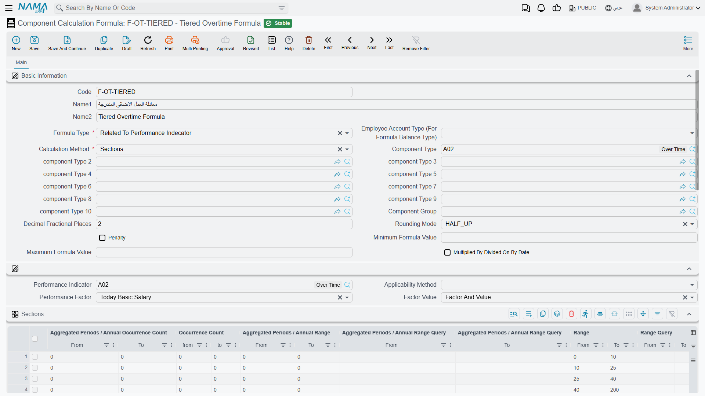Image resolution: width=705 pixels, height=396 pixels.
Task: Duplicate the current formula record
Action: click(x=104, y=40)
